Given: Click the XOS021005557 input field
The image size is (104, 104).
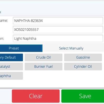Looking at the screenshot, I should pyautogui.click(x=58, y=30).
